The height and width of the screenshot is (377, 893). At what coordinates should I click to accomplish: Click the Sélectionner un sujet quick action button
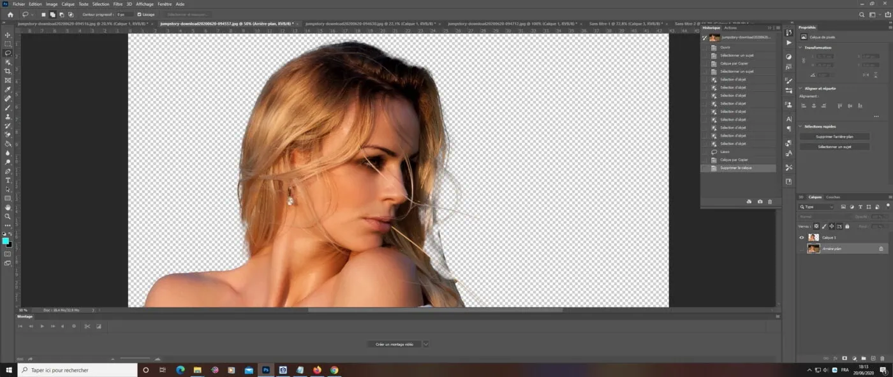tap(834, 147)
